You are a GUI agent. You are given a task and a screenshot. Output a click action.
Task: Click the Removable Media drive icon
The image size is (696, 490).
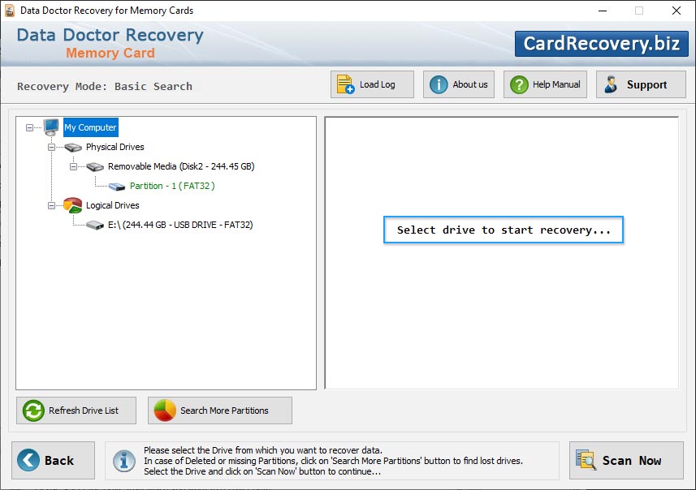pos(95,167)
